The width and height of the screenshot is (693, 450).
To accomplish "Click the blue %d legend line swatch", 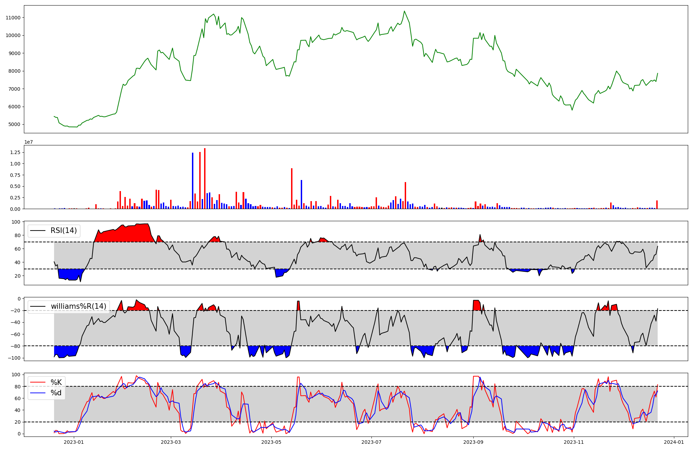I will pos(38,393).
